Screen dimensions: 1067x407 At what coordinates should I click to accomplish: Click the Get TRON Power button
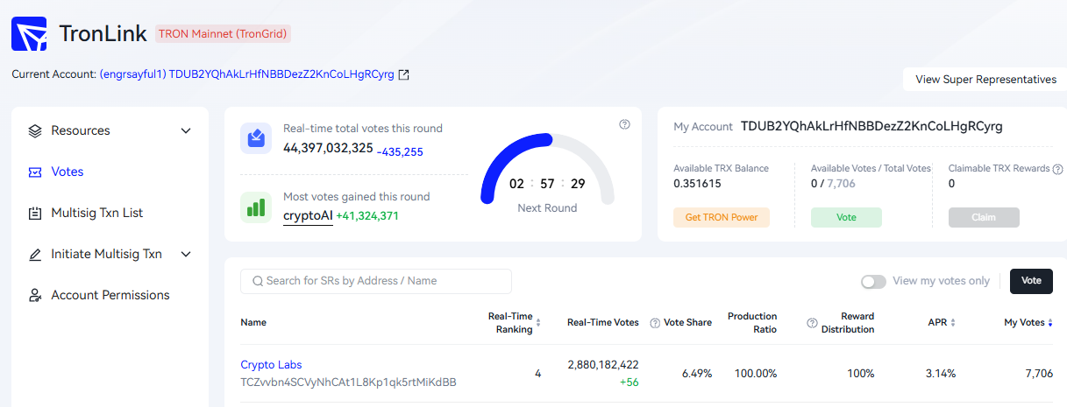[722, 217]
